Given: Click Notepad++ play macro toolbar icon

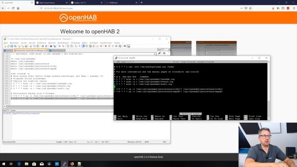Looking at the screenshot, I should [x=113, y=46].
